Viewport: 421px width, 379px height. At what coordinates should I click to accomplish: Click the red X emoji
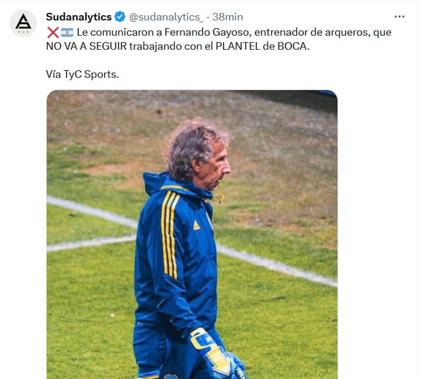[x=53, y=33]
